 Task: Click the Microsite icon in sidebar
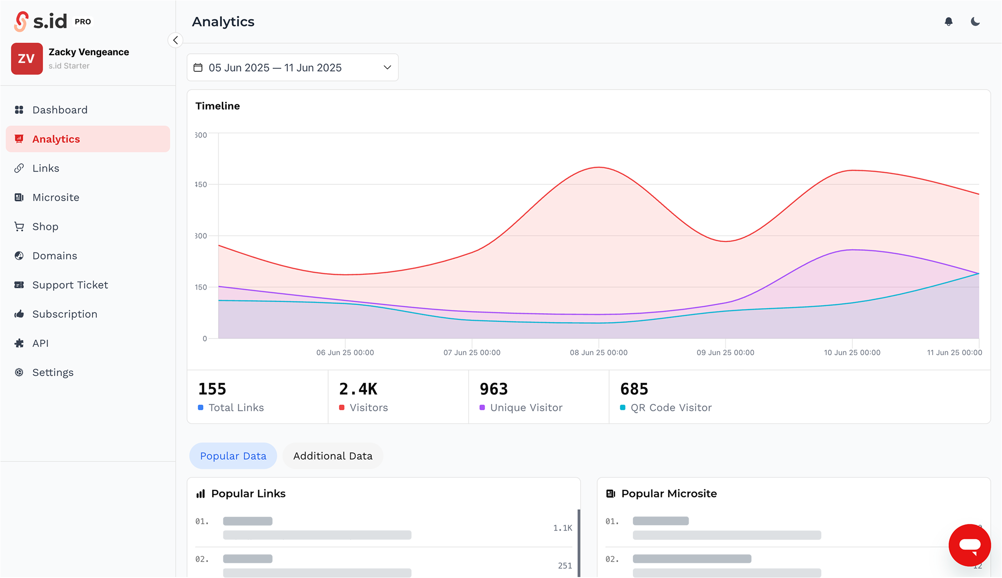[x=19, y=197]
